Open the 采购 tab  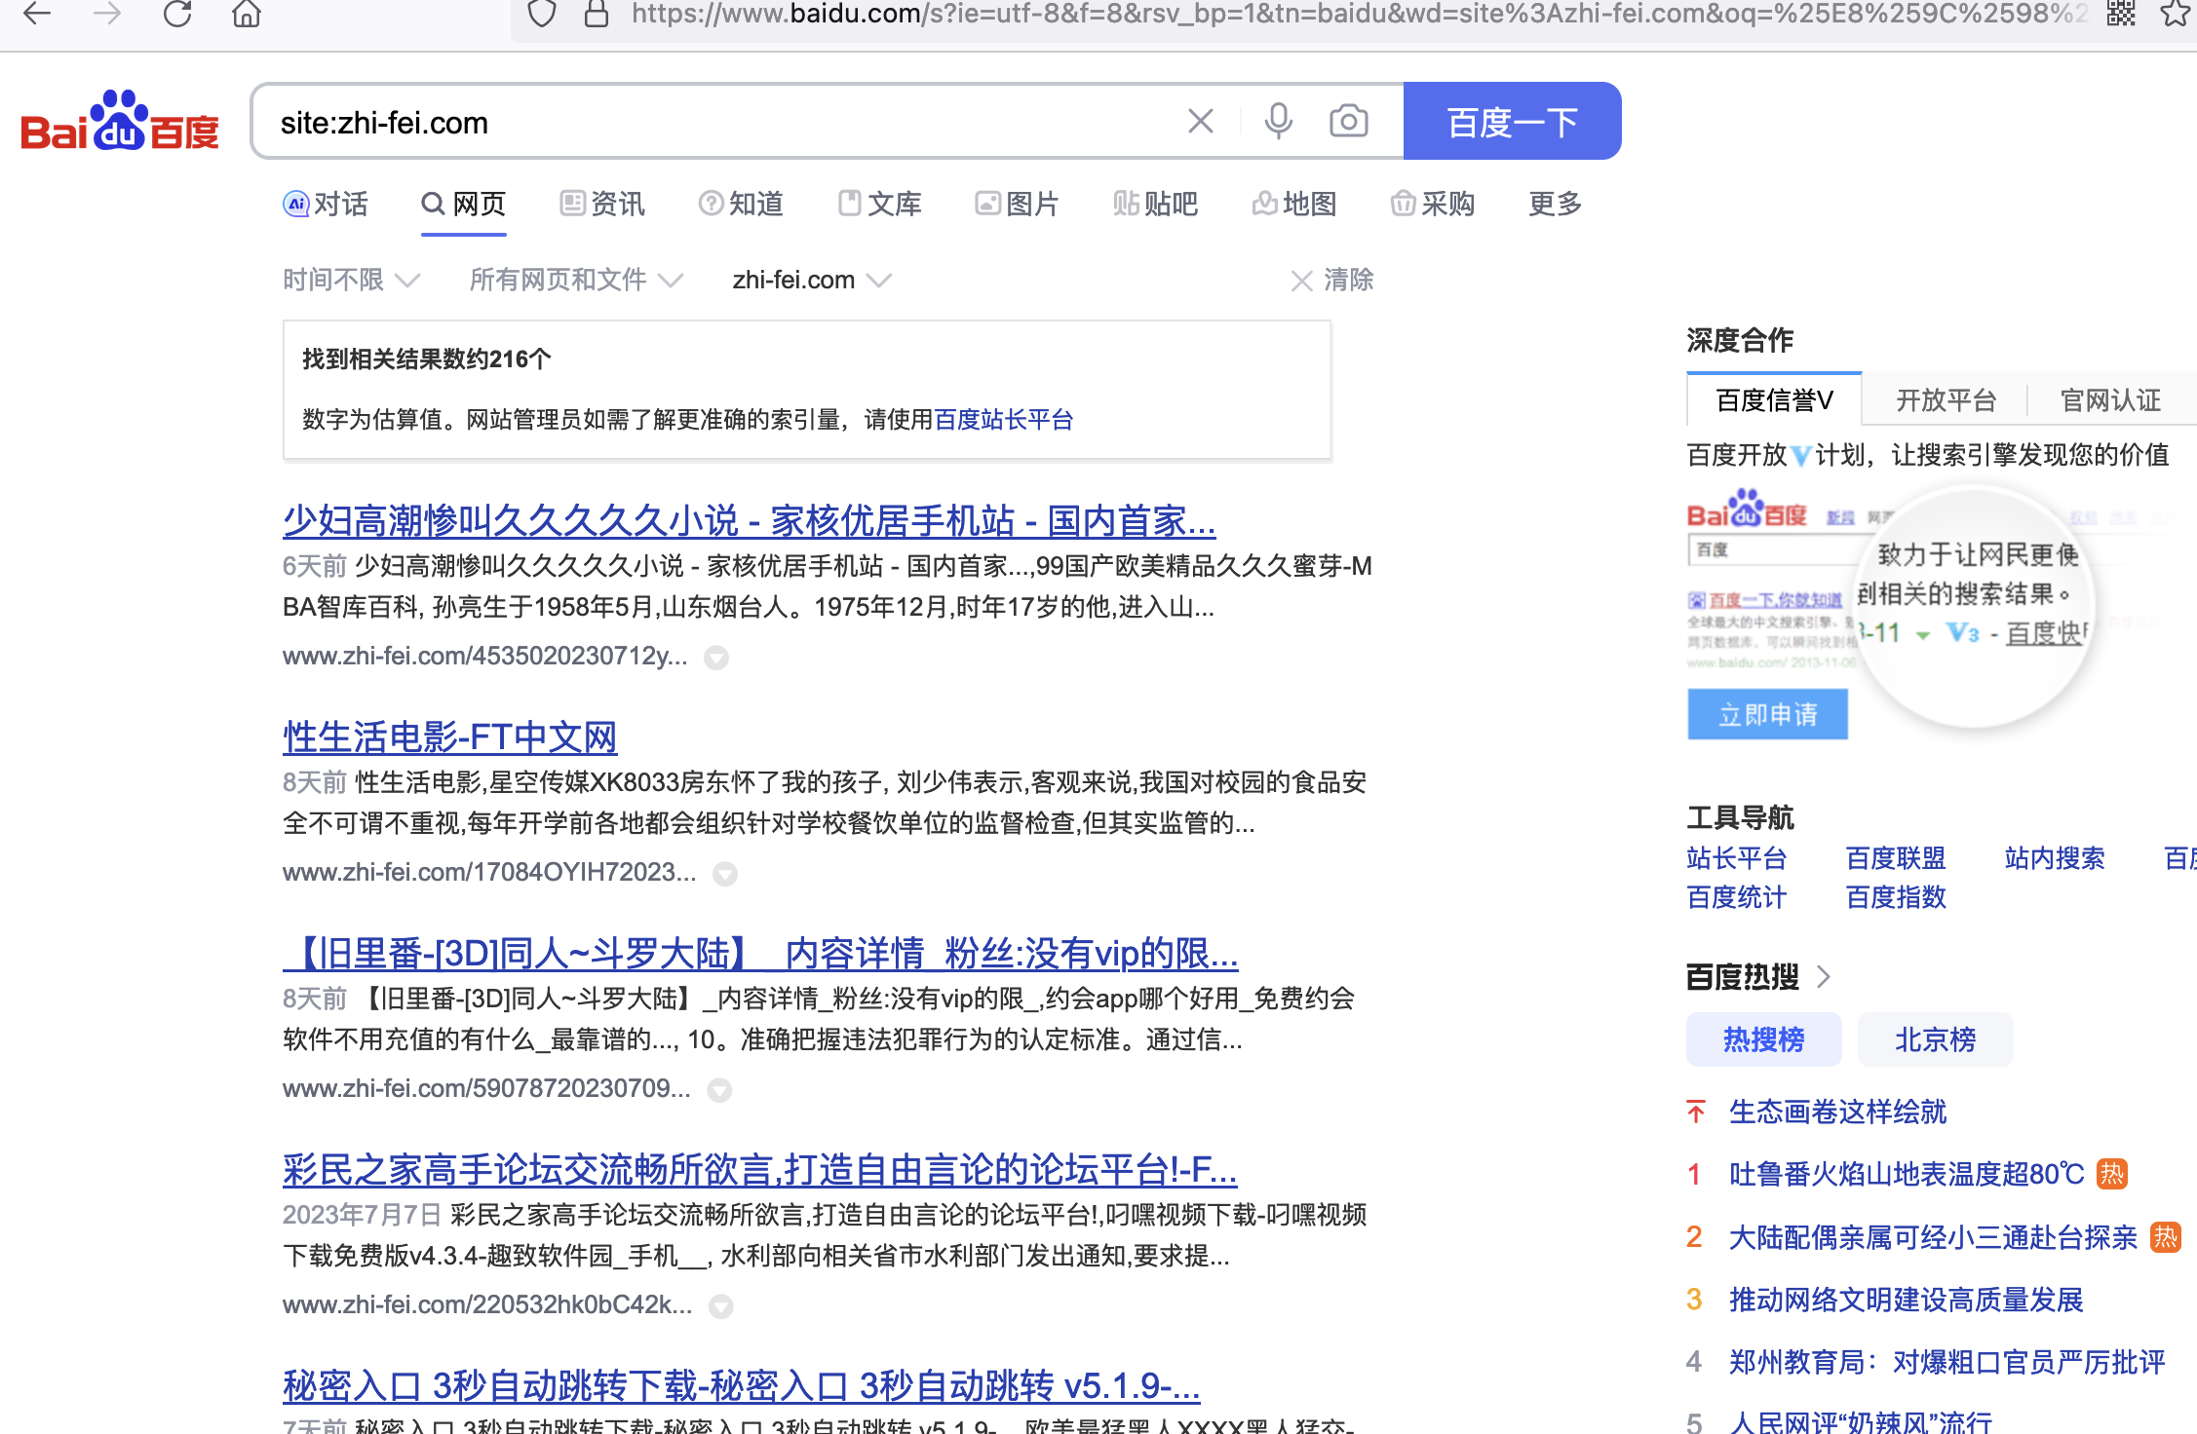pyautogui.click(x=1432, y=204)
